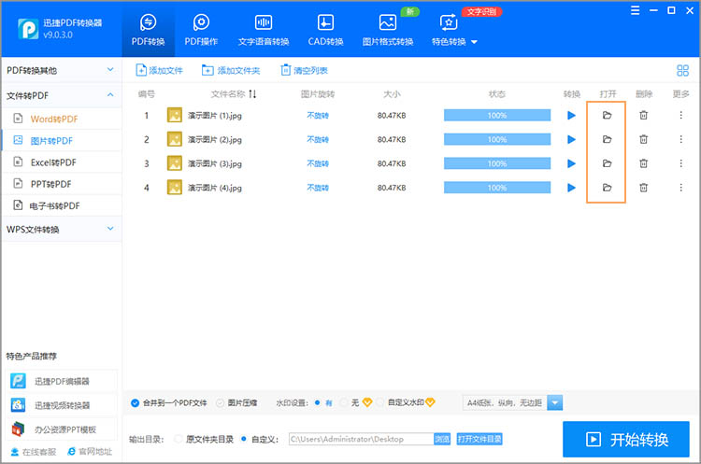Start converting 演示图片 (4).jpg play icon
Viewport: 701px width, 464px height.
click(571, 188)
